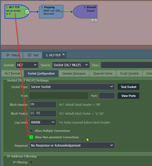Open the Test tab
Viewport: 152px width, 166px height.
32,55
